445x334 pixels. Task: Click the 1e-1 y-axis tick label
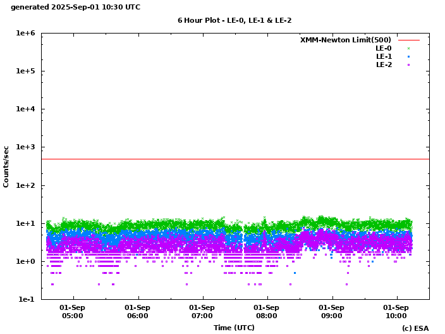tap(27, 299)
